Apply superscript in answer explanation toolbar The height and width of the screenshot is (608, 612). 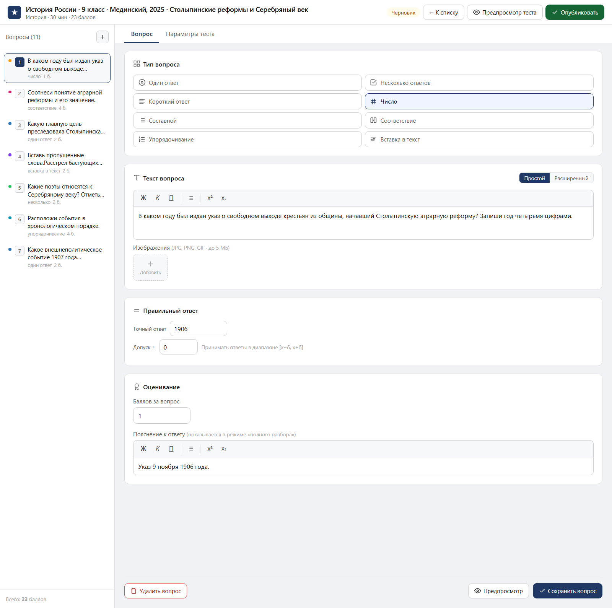[210, 449]
